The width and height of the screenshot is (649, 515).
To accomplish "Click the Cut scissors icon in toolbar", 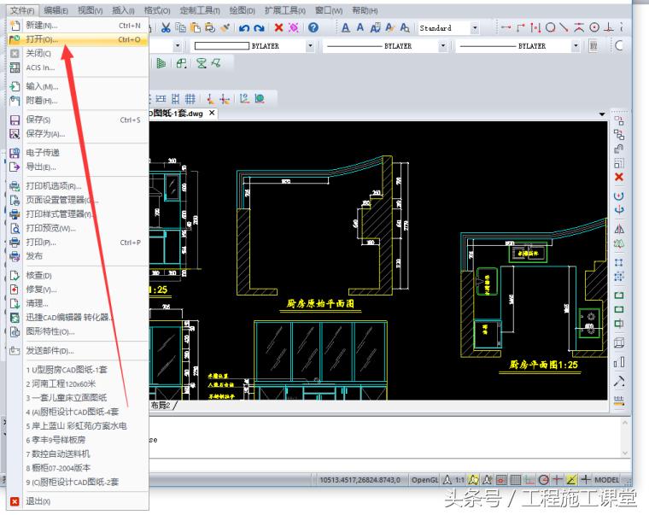I will [165, 28].
